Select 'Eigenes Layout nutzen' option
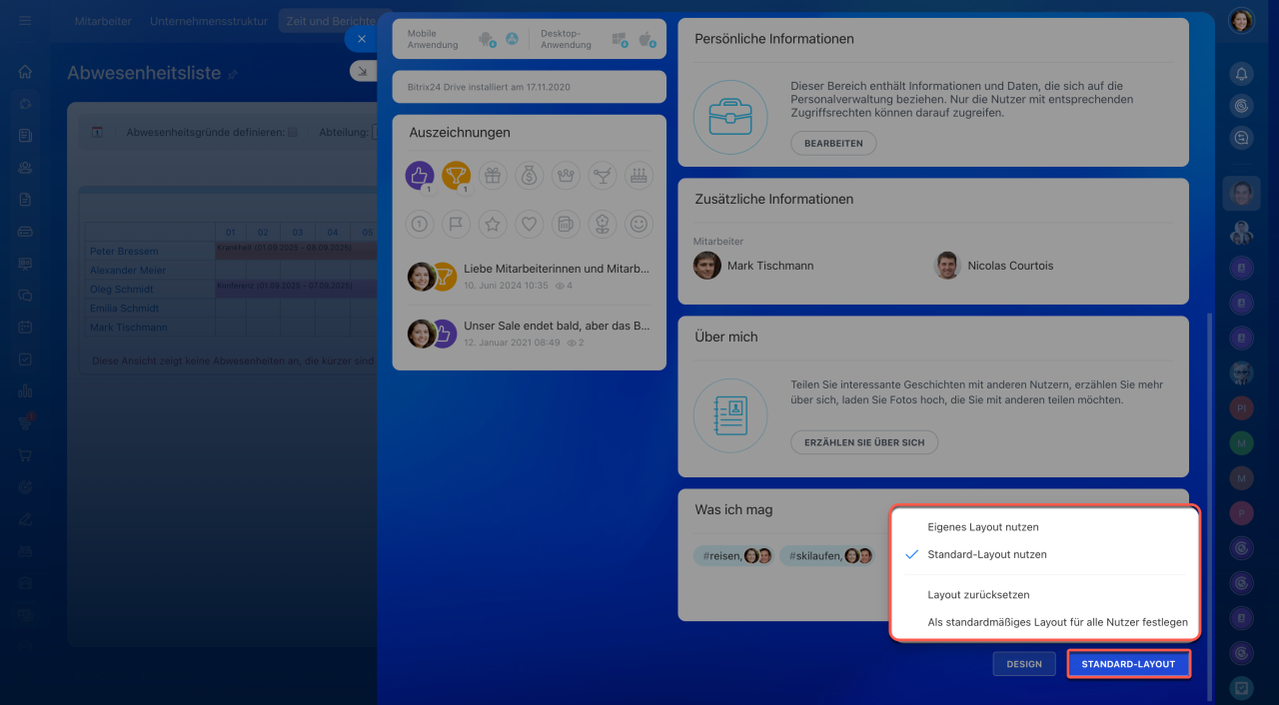This screenshot has width=1279, height=705. (982, 526)
